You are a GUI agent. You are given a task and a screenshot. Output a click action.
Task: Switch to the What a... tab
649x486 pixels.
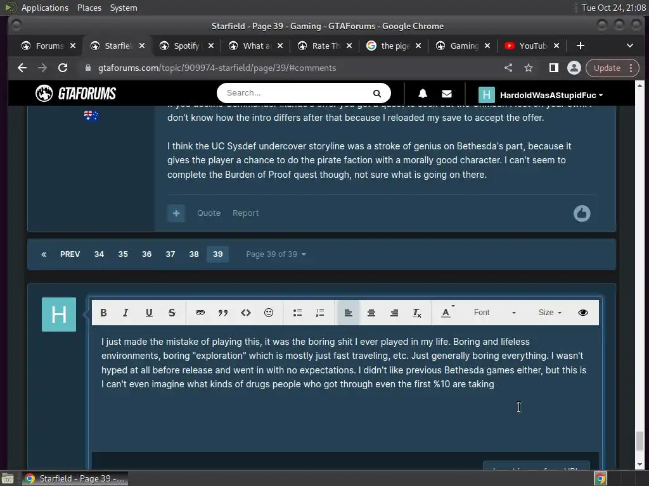(x=256, y=46)
